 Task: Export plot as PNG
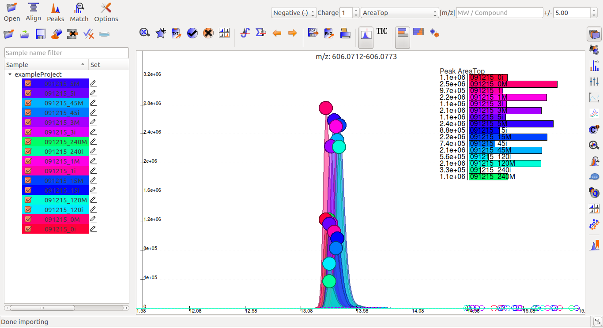tap(329, 33)
